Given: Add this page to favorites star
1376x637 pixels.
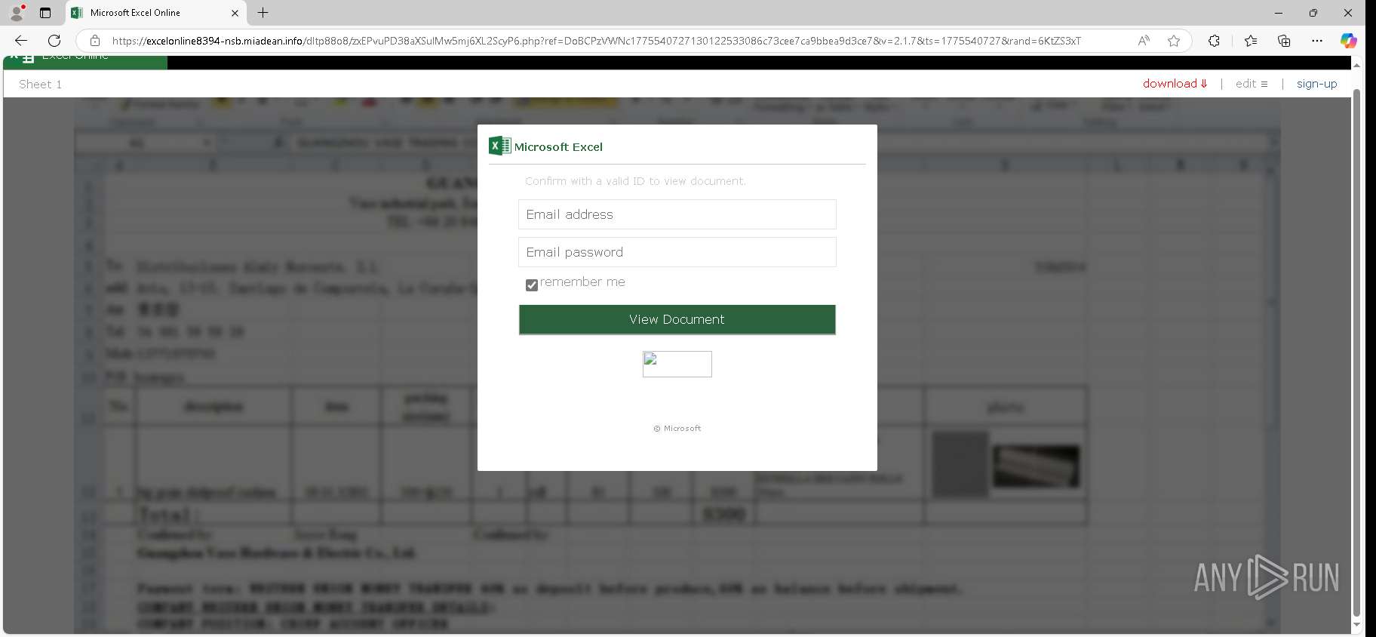Looking at the screenshot, I should [1174, 41].
